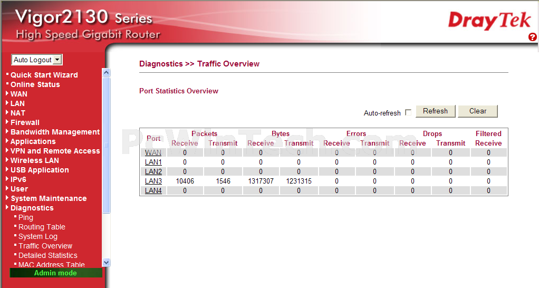Image resolution: width=539 pixels, height=288 pixels.
Task: Expand Bandwidth Management menu
Action: [x=55, y=132]
